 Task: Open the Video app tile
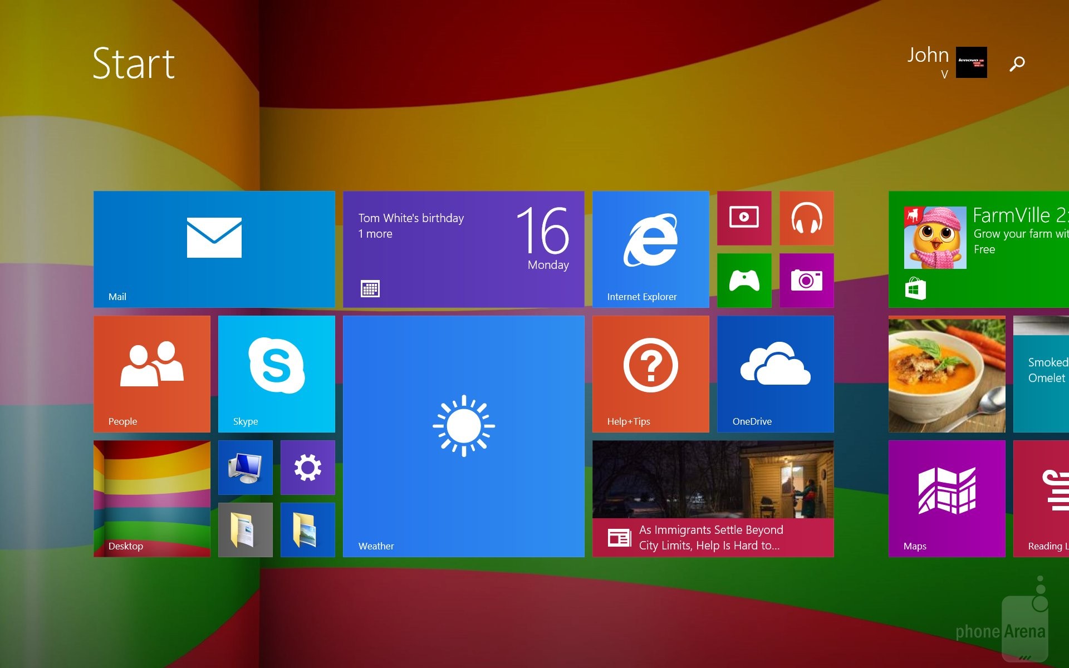point(744,218)
